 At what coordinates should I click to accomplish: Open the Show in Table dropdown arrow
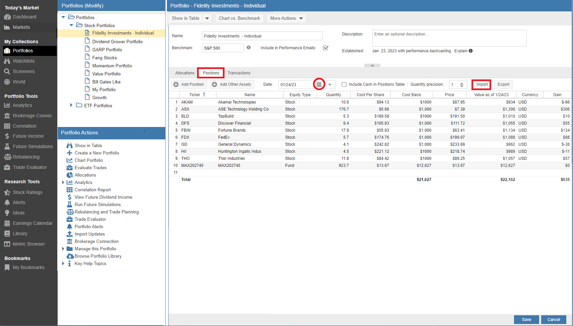point(207,18)
